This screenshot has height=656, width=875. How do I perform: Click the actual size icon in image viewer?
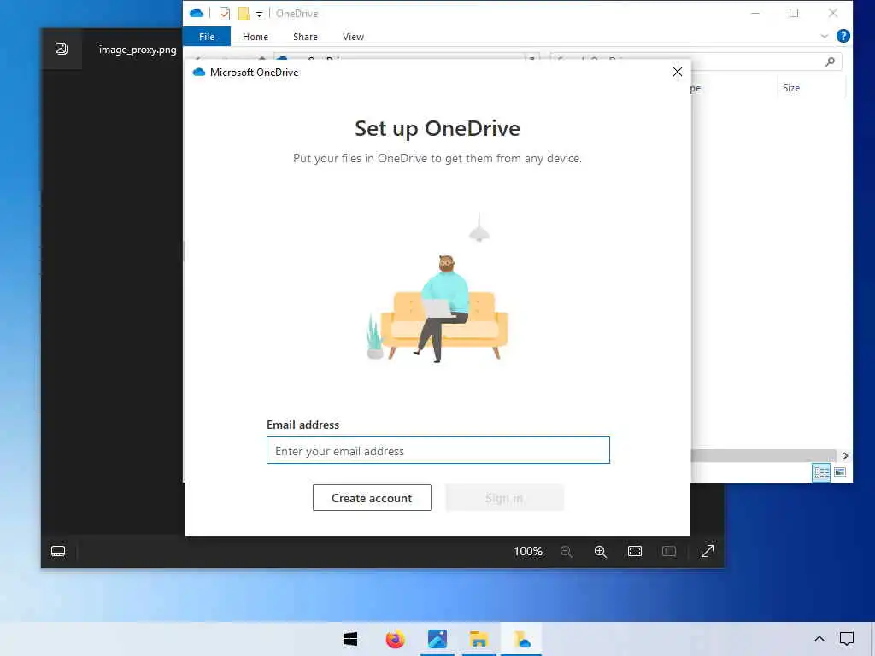669,551
